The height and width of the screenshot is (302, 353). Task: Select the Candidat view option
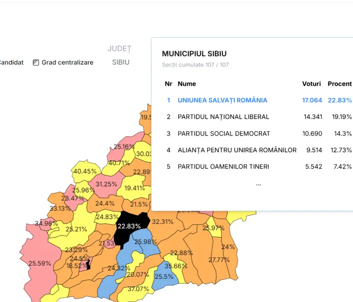click(x=11, y=63)
